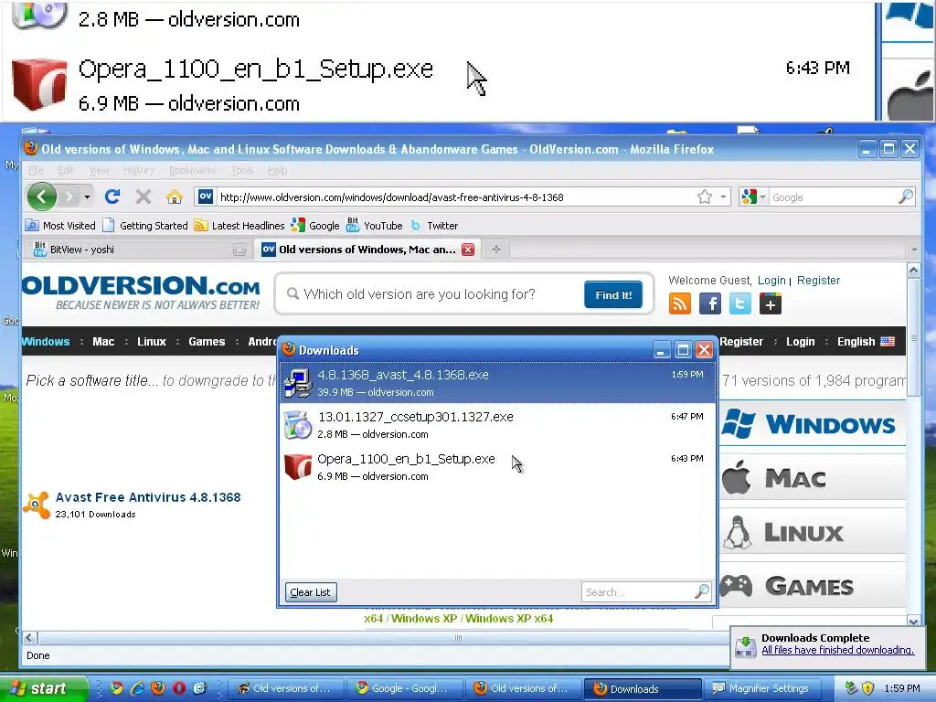
Task: Select 4.8.1368_avast_4.8.1368.exe download entry
Action: tap(497, 383)
